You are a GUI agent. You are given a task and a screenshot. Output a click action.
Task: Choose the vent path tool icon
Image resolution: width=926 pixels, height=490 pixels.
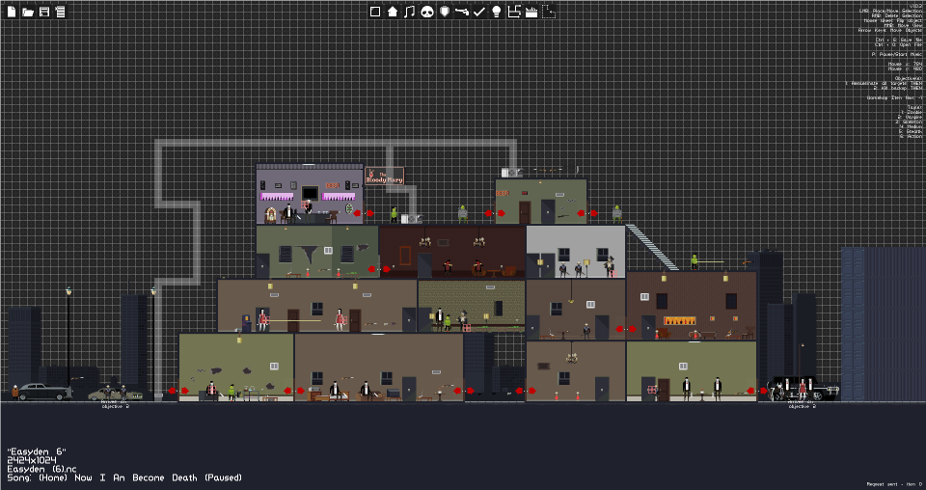[x=514, y=12]
